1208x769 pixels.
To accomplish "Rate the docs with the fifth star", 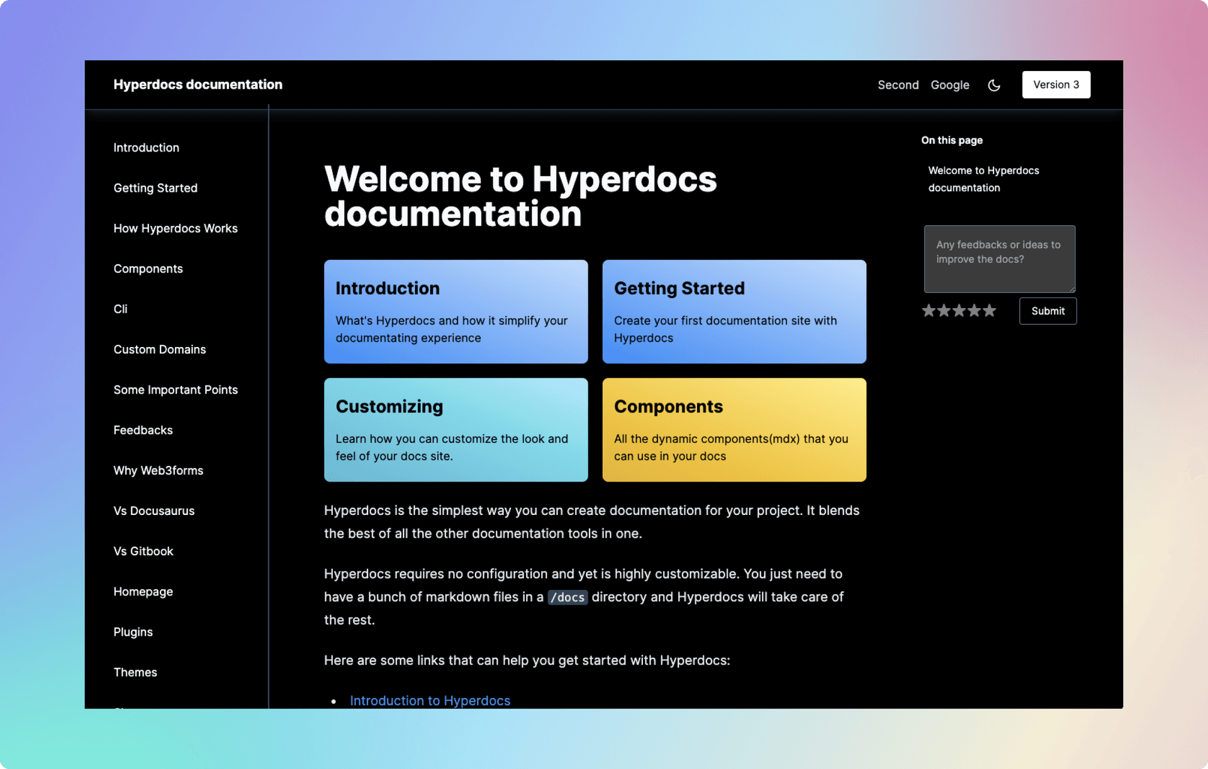I will point(990,310).
